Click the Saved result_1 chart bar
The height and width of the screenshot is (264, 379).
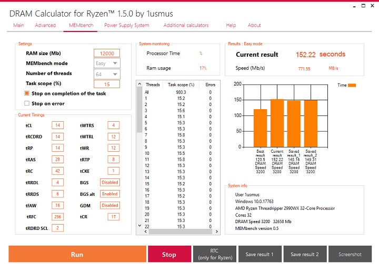coord(294,124)
